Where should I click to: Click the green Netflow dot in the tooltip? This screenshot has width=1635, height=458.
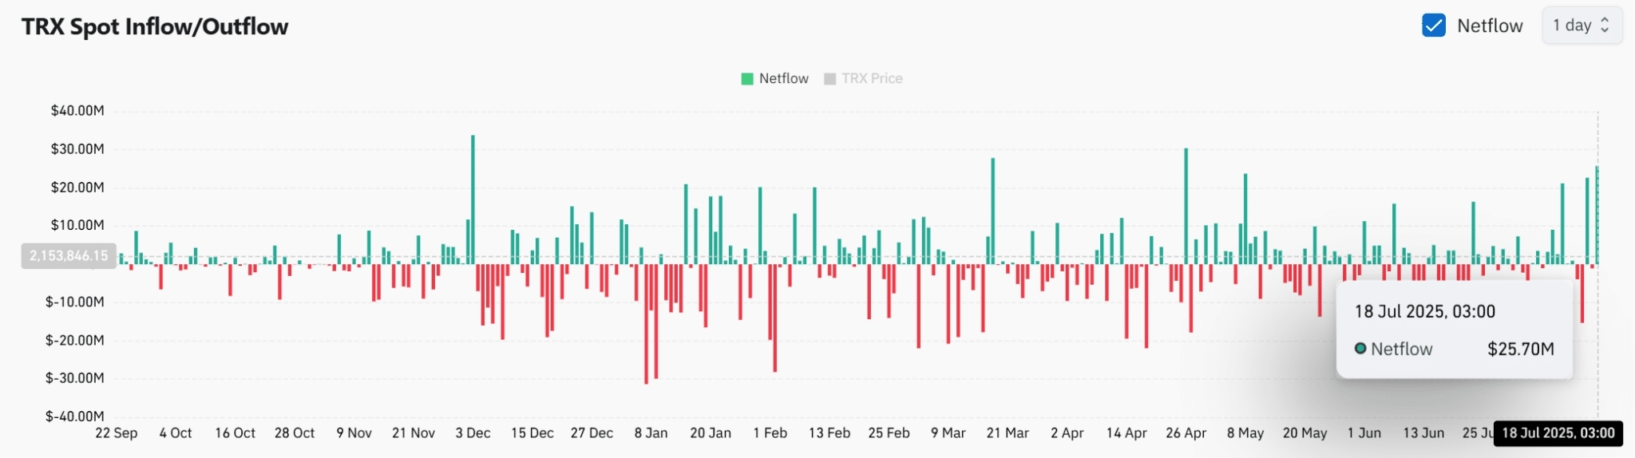[1360, 349]
